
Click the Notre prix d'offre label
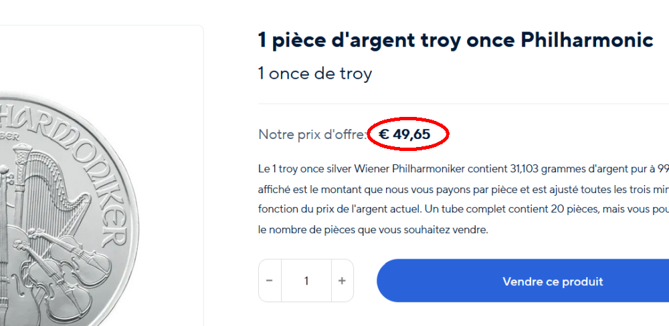[x=312, y=134]
